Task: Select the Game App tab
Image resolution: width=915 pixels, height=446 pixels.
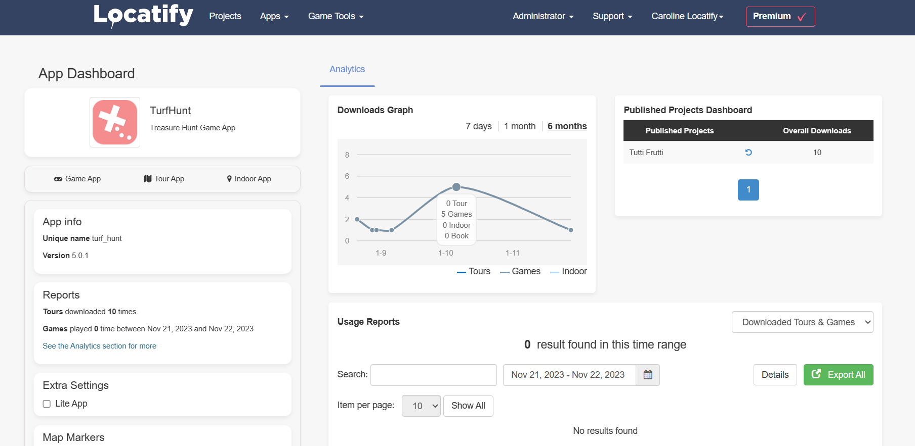Action: tap(77, 179)
